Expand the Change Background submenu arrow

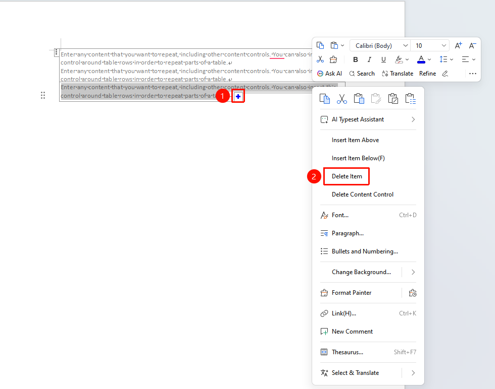click(413, 272)
